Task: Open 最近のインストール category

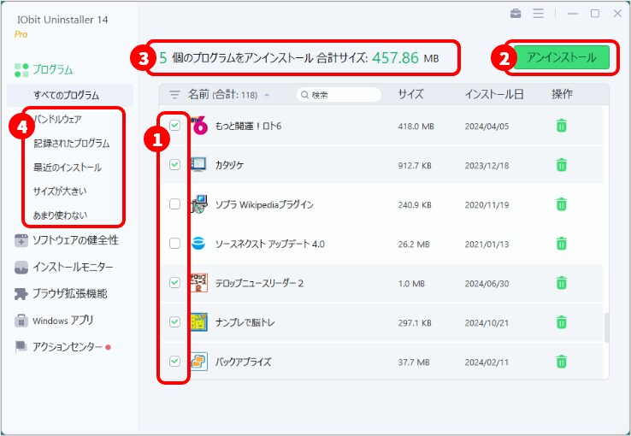Action: (68, 168)
